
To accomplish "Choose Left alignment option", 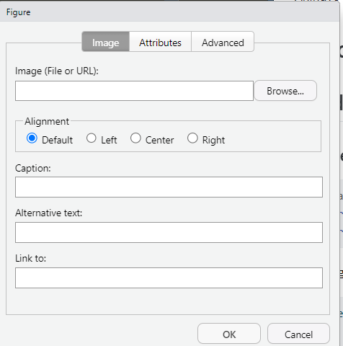I will [x=92, y=138].
